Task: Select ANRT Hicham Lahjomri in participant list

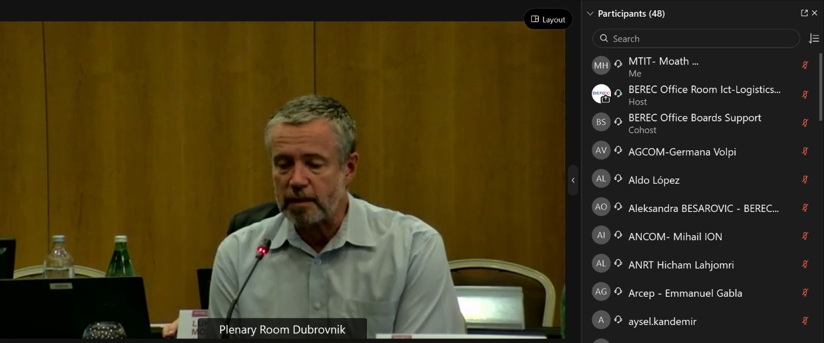Action: [680, 265]
